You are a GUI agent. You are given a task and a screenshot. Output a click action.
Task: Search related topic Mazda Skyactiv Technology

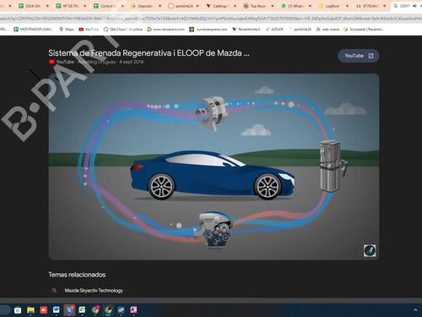(94, 291)
